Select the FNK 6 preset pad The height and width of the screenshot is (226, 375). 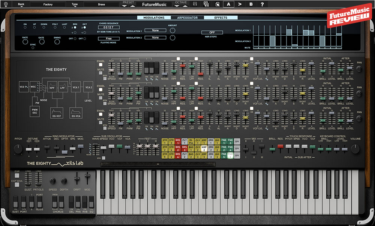point(230,156)
